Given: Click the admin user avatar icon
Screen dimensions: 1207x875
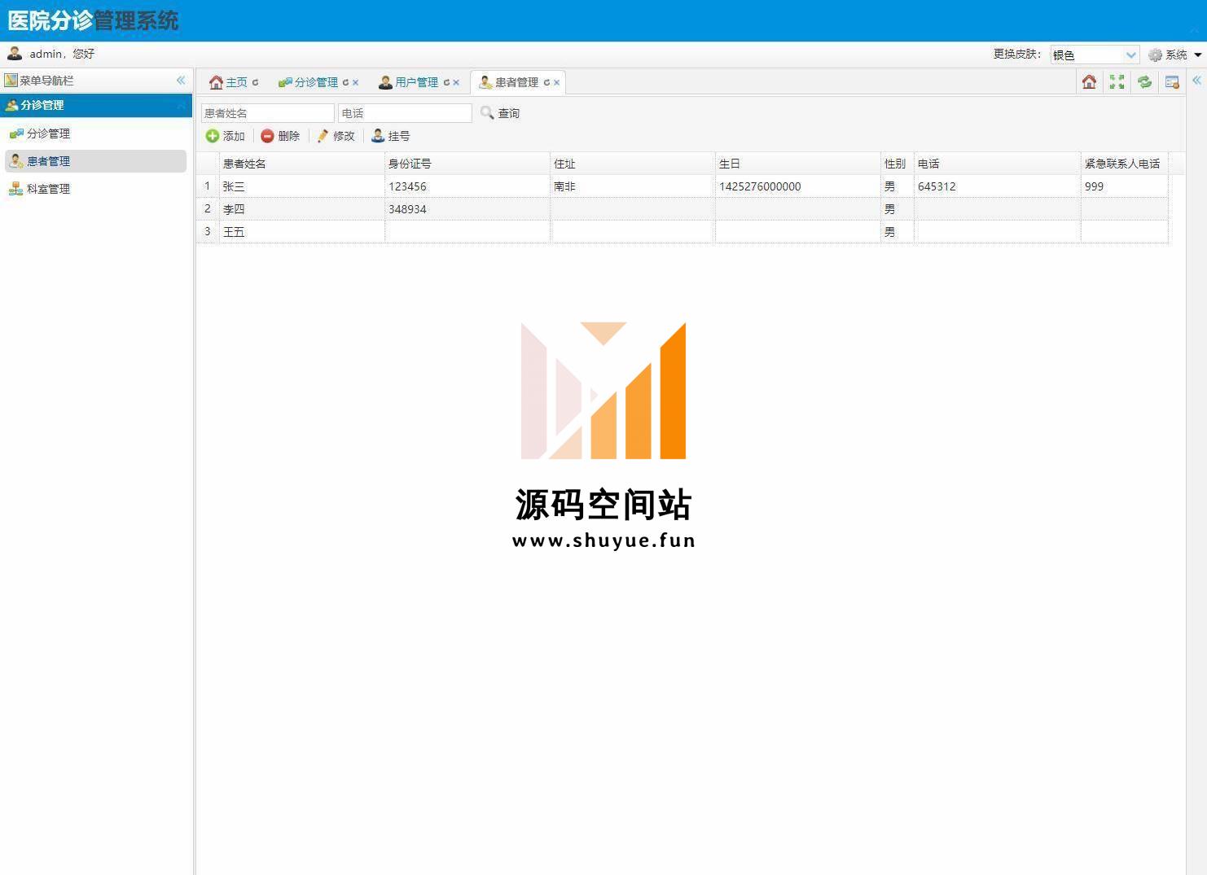Looking at the screenshot, I should click(15, 54).
